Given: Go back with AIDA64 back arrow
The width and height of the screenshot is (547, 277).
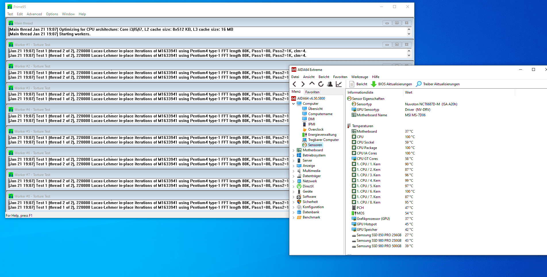Looking at the screenshot, I should point(294,84).
